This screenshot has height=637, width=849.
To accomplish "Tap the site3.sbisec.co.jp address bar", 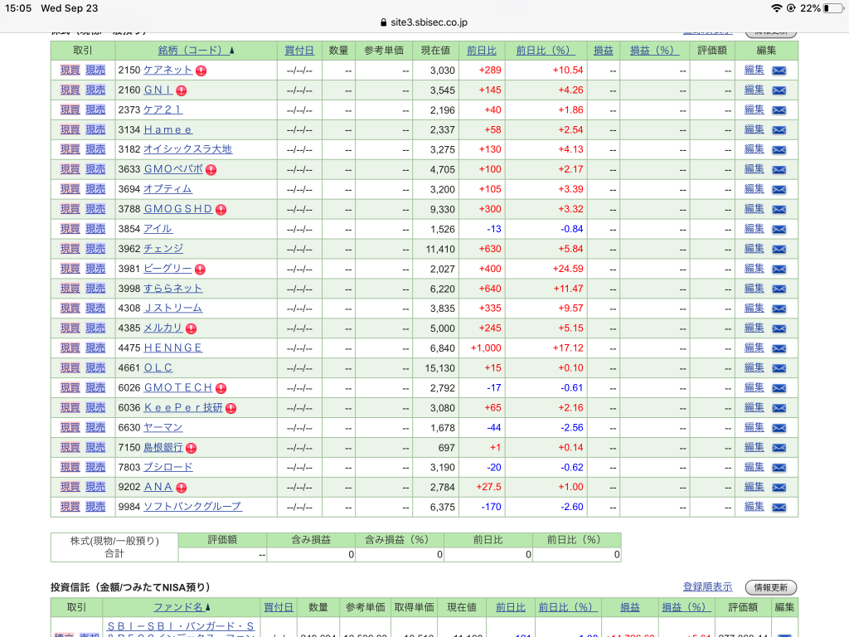I will (x=424, y=22).
